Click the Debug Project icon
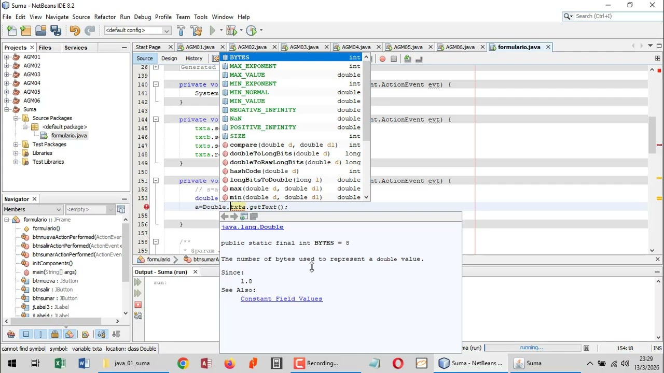The width and height of the screenshot is (664, 373). pyautogui.click(x=231, y=31)
